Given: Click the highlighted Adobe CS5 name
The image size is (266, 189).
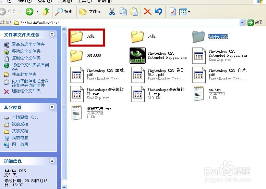Looking at the screenshot, I should click(x=218, y=36).
